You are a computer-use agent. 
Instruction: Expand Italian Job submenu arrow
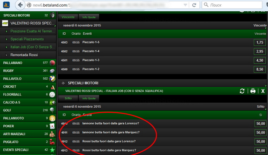7,47
